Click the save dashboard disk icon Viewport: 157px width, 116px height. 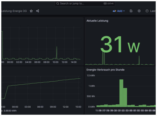pyautogui.click(x=131, y=11)
